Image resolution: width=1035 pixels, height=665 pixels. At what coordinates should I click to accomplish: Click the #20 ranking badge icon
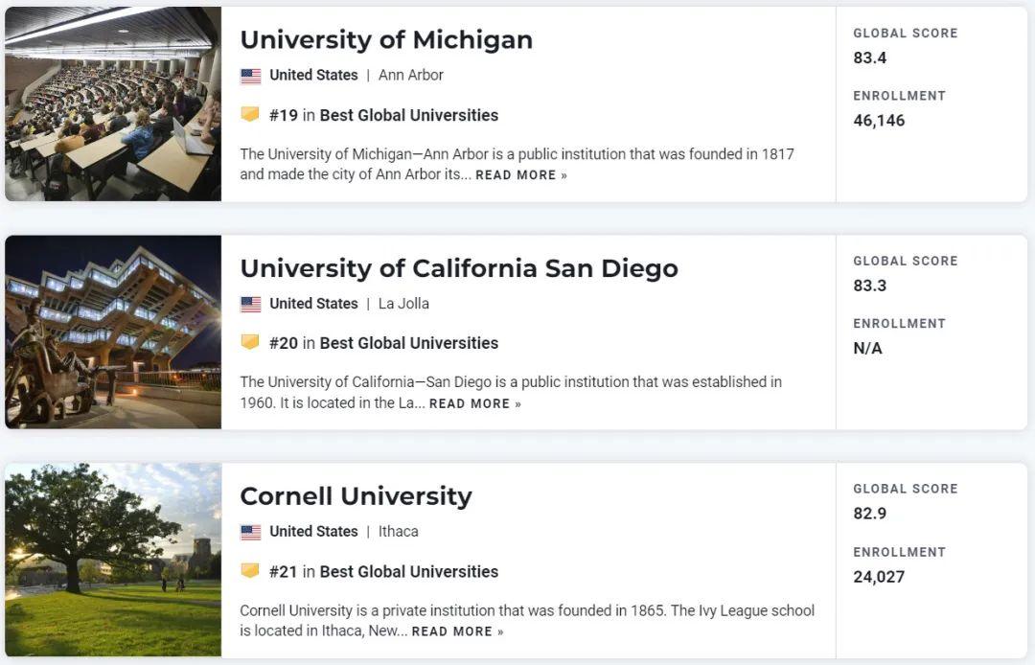tap(250, 343)
